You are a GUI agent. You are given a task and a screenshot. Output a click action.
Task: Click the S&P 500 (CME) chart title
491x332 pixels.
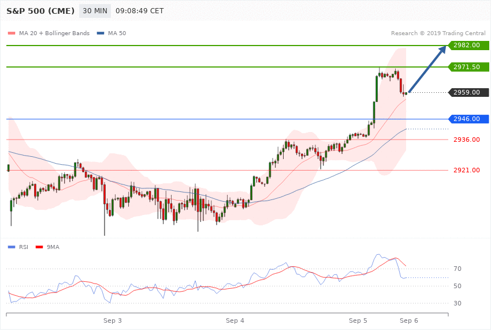[40, 11]
